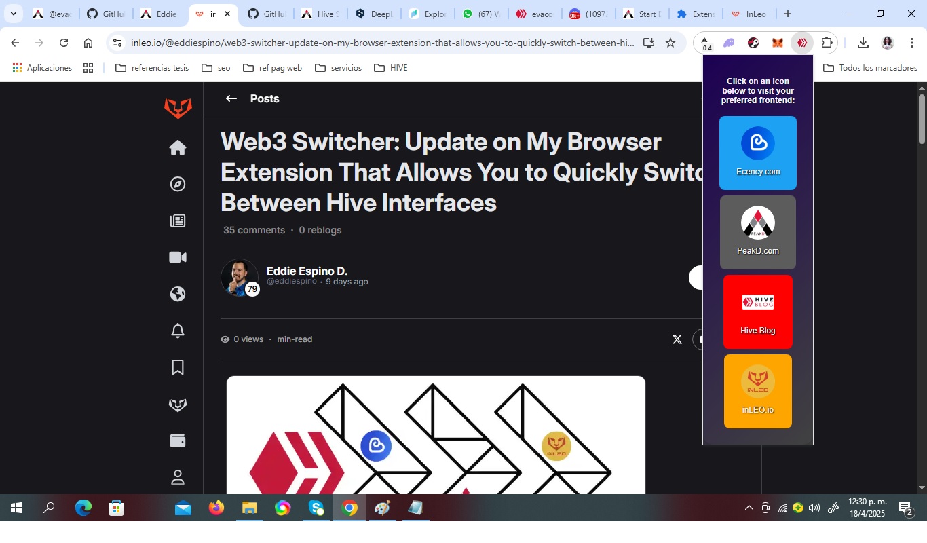Screen dimensions: 927x543
Task: Choose PeakD.com frontend in switcher popup
Action: point(757,232)
